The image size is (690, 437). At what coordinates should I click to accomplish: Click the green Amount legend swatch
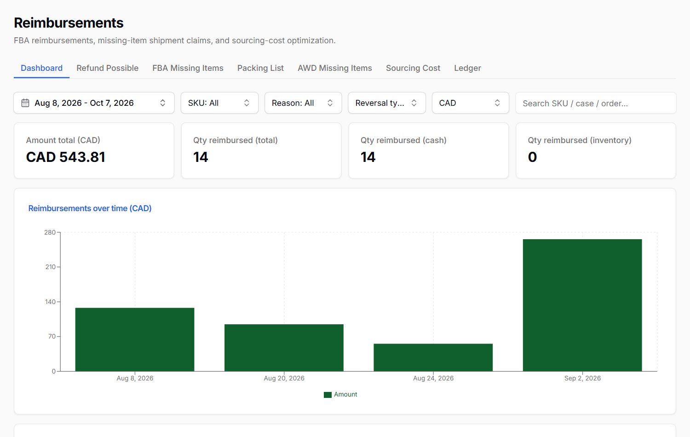(x=328, y=395)
